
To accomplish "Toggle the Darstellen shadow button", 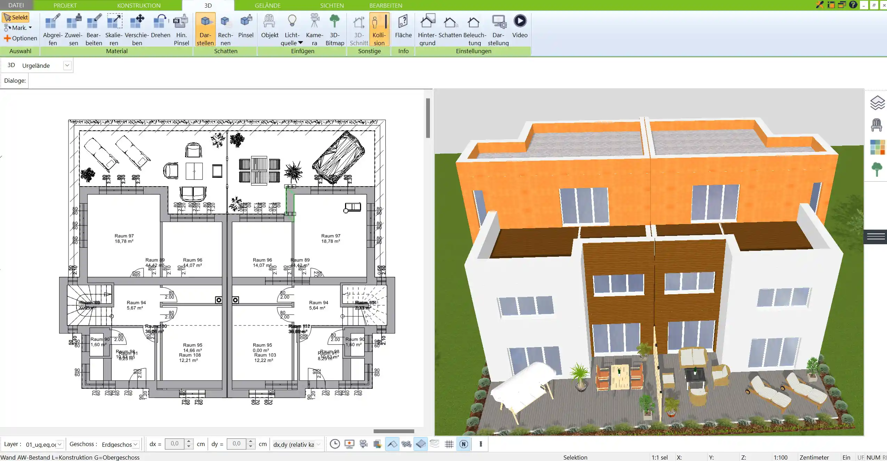I will (x=205, y=30).
